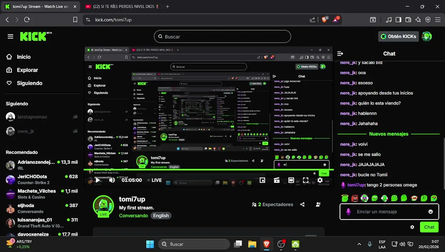445x252 pixels.
Task: Open Brave VPN shield icon
Action: (428, 20)
